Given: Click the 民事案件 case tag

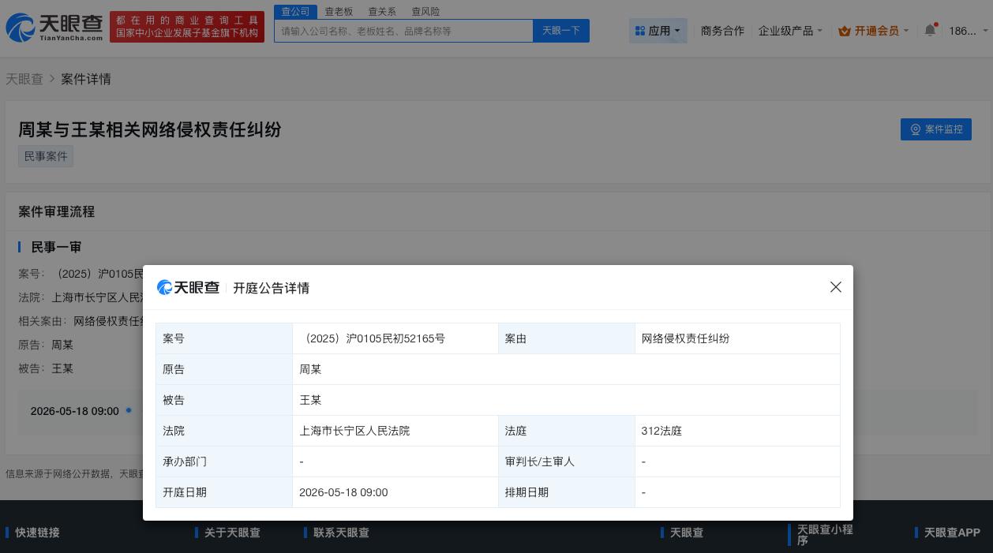Looking at the screenshot, I should (46, 156).
